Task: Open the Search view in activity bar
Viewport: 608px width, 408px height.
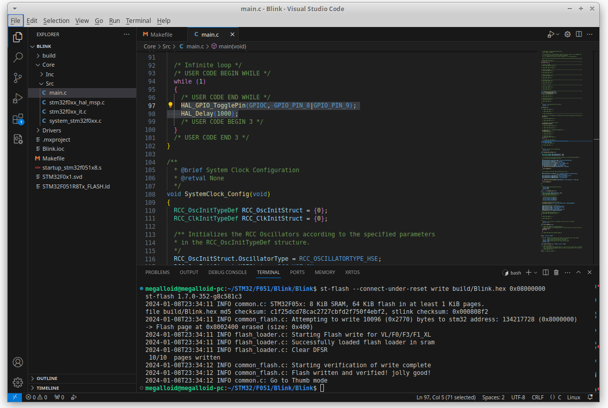Action: click(x=18, y=57)
